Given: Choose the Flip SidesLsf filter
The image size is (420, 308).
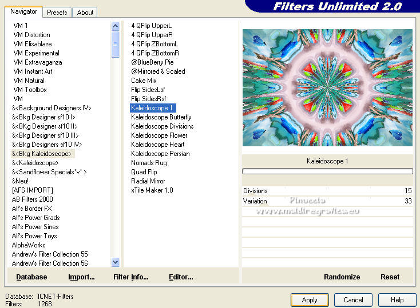Looking at the screenshot, I should click(x=148, y=90).
